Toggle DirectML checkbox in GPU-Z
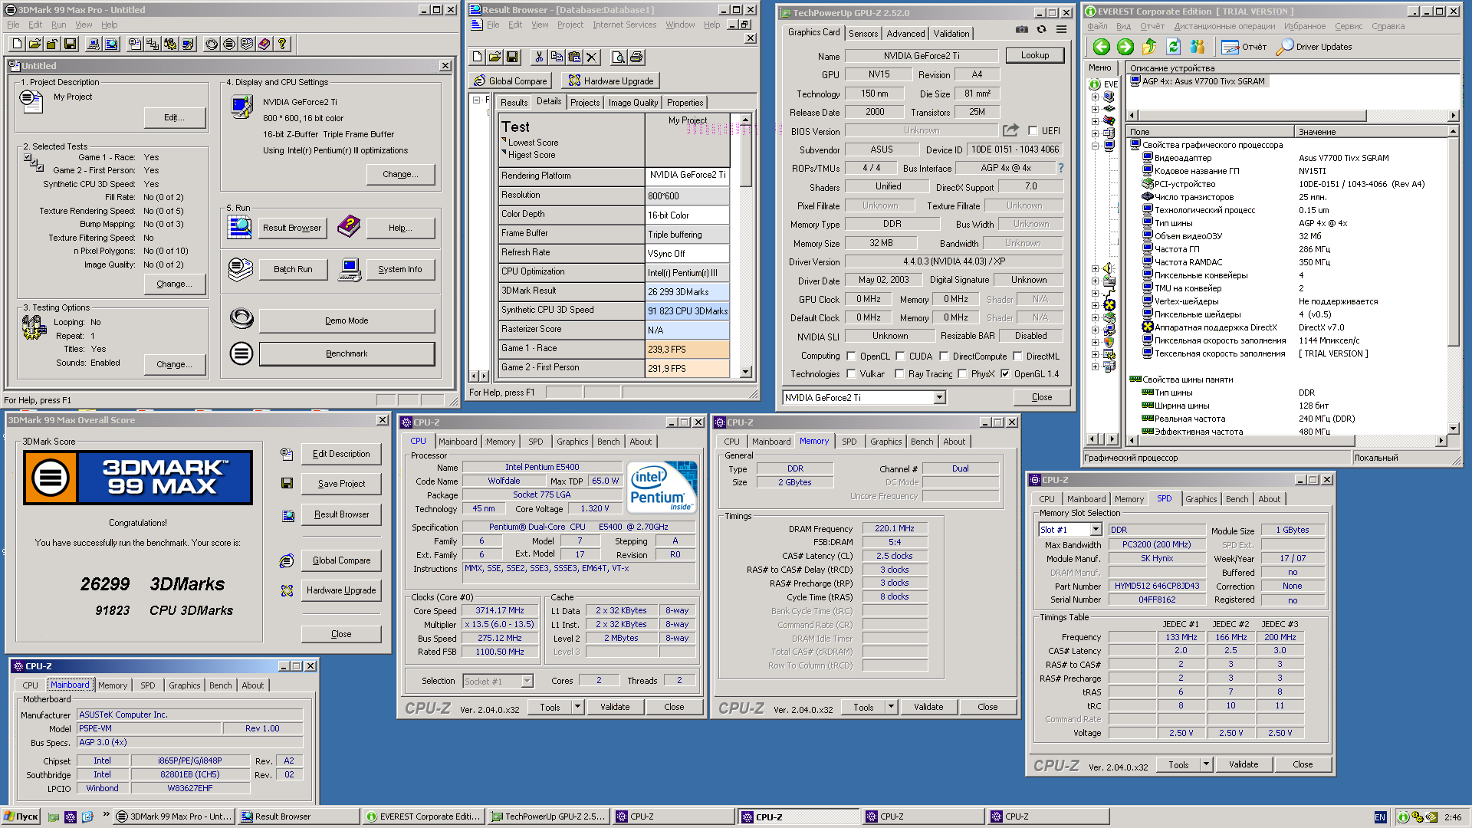 (x=1017, y=356)
